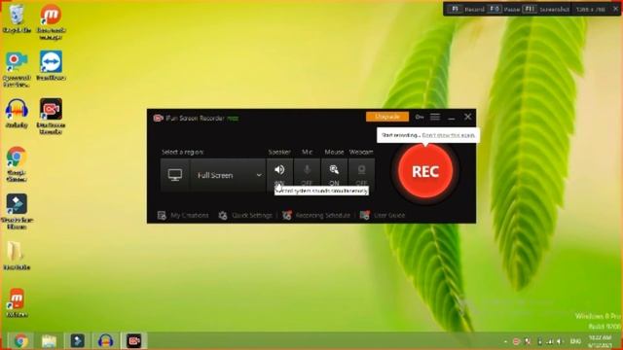Close the iFun Screen Recorder window
This screenshot has width=623, height=350.
point(467,117)
